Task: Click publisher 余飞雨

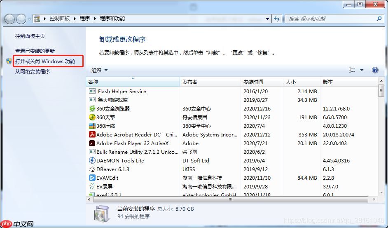Action: click(x=190, y=152)
